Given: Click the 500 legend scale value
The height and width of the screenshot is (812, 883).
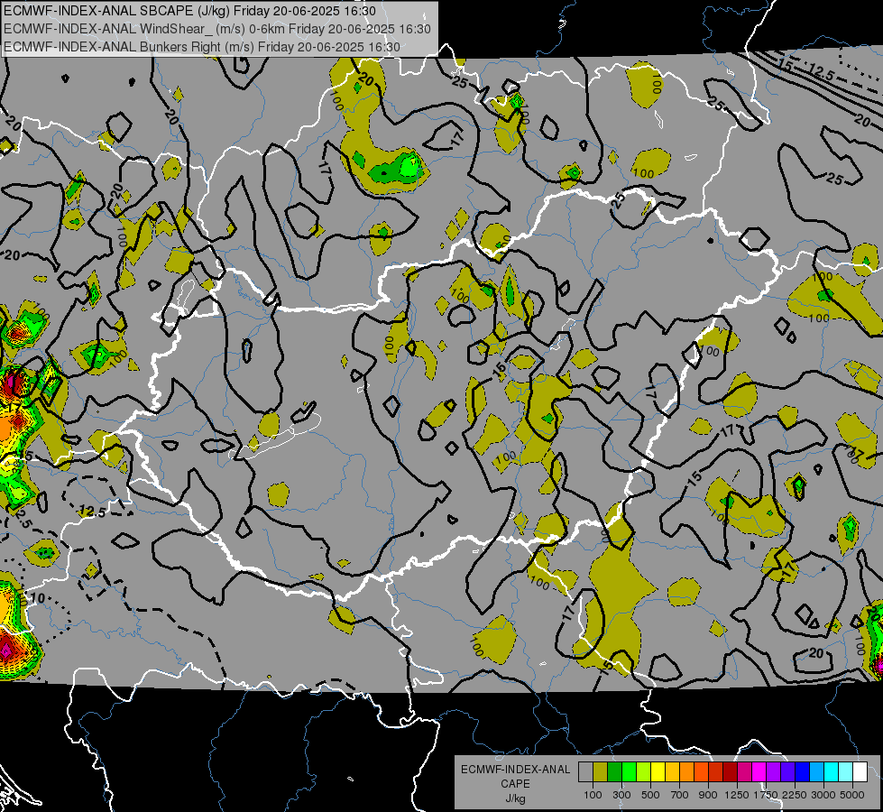Looking at the screenshot, I should [x=650, y=795].
